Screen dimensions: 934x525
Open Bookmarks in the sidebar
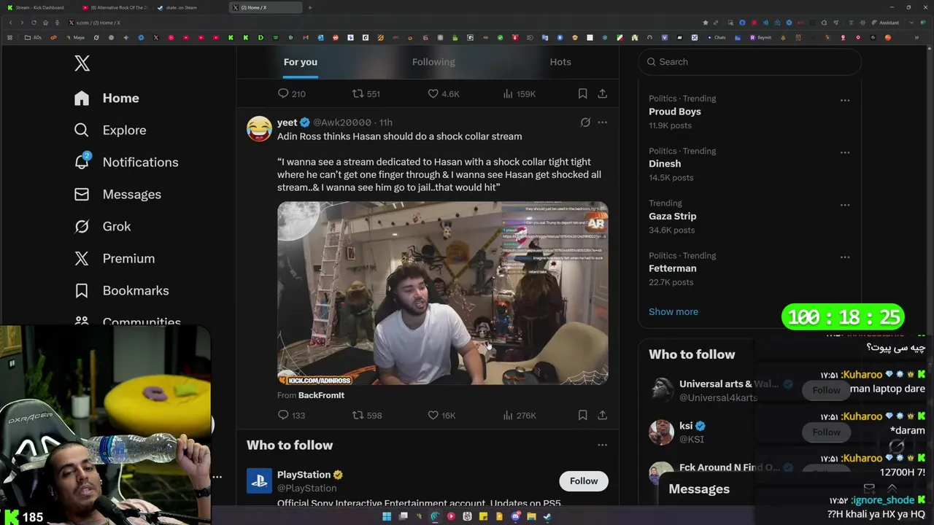click(x=121, y=291)
